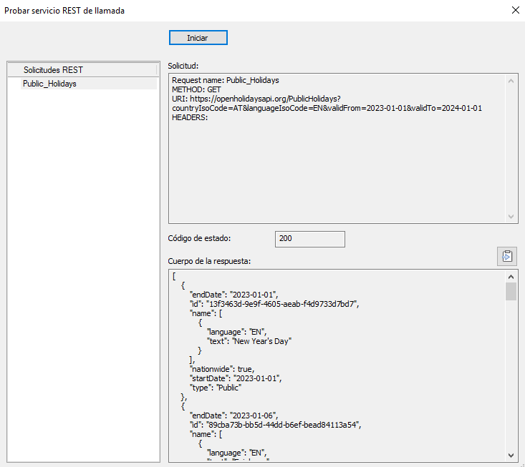The width and height of the screenshot is (525, 467).
Task: Click the response body scrollbar thumb
Action: [511, 292]
